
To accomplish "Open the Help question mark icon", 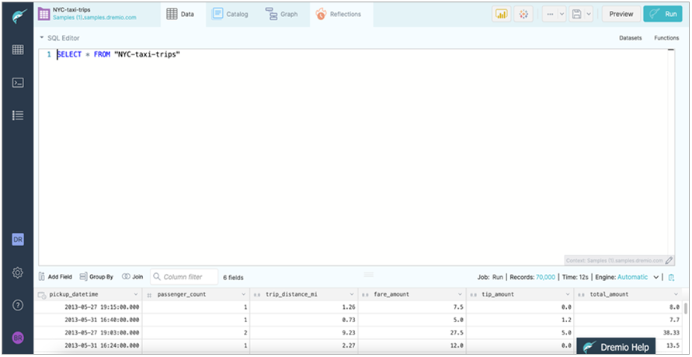I will pos(18,306).
